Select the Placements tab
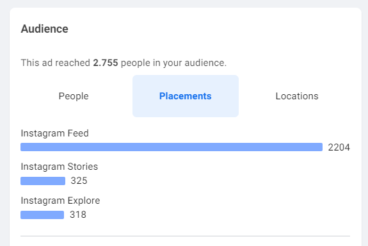The height and width of the screenshot is (246, 368). click(186, 96)
